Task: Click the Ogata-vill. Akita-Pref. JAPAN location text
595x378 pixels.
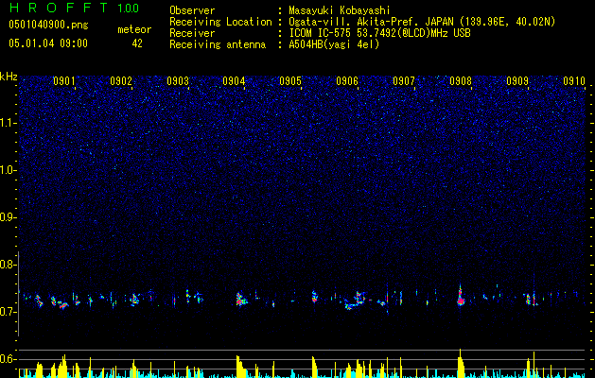Action: click(422, 22)
